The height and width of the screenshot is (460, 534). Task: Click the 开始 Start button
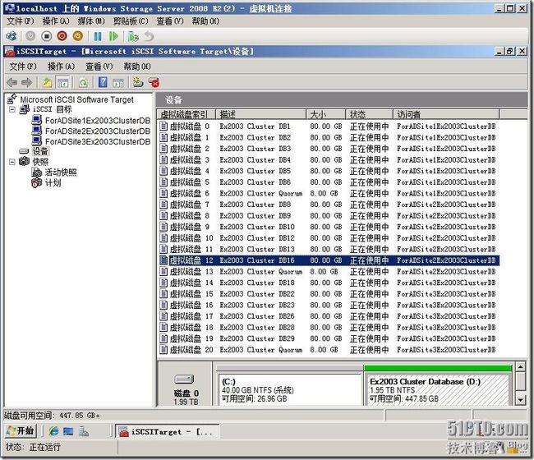pos(21,430)
